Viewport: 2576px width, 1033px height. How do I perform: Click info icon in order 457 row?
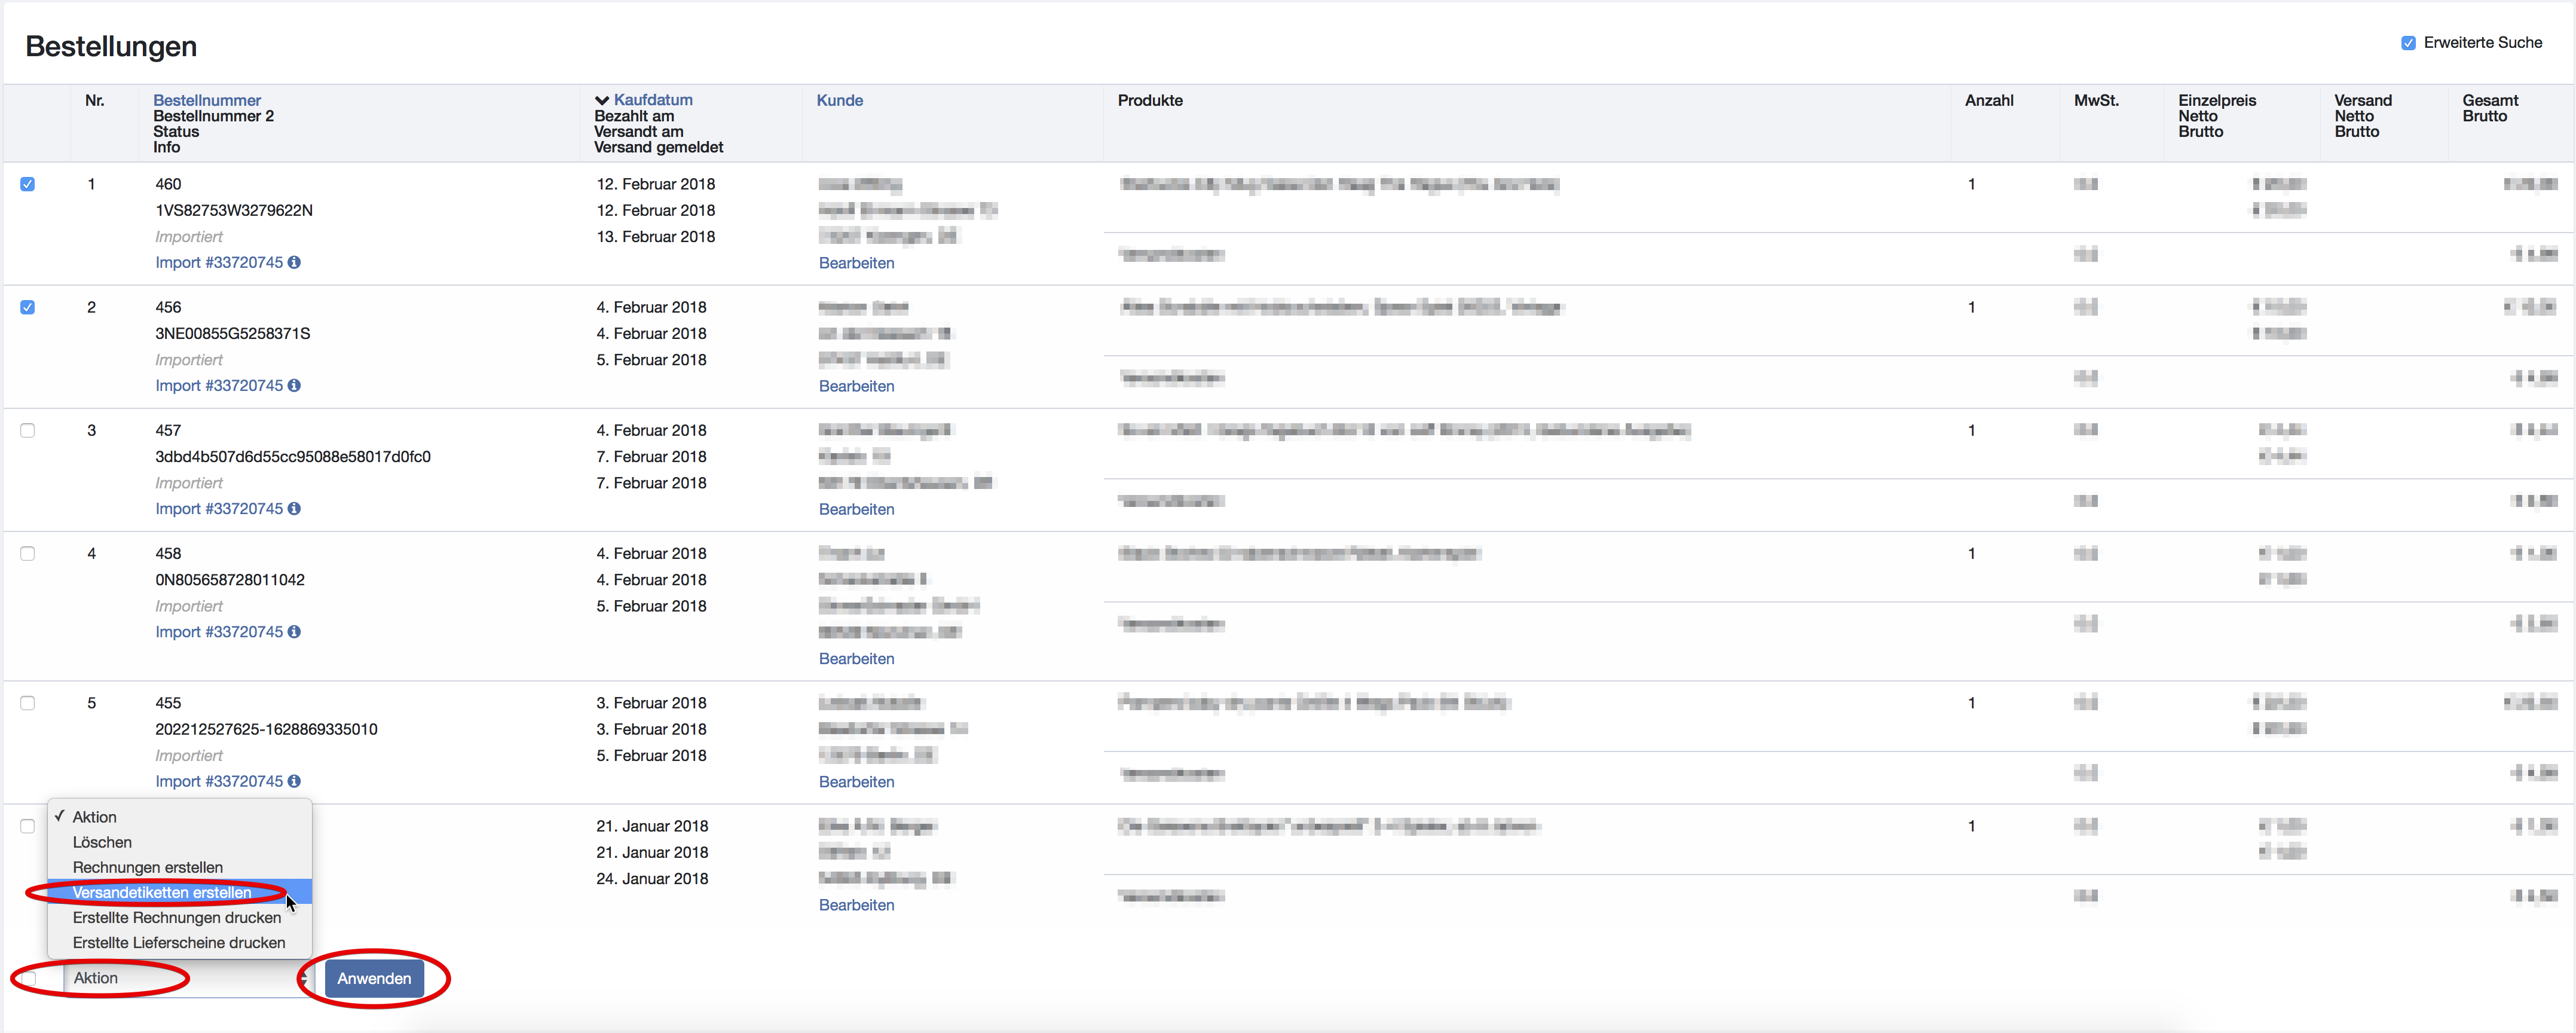(x=294, y=508)
